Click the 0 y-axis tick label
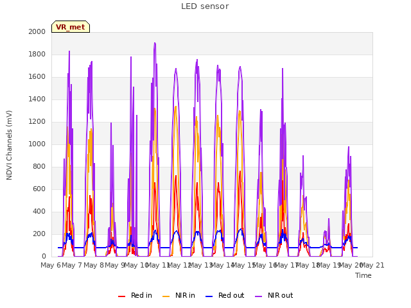The width and height of the screenshot is (411, 308). coord(44,257)
